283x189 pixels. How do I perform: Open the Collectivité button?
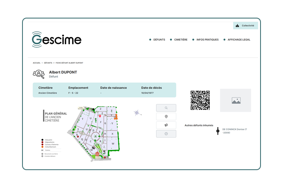(245, 26)
